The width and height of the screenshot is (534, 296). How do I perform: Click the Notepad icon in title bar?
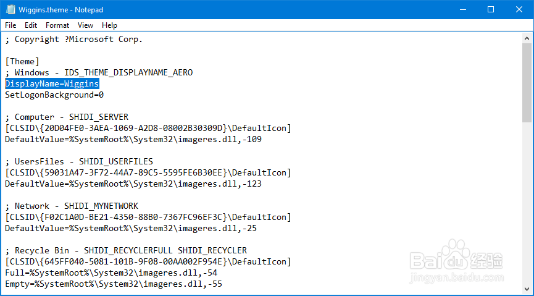pos(10,9)
